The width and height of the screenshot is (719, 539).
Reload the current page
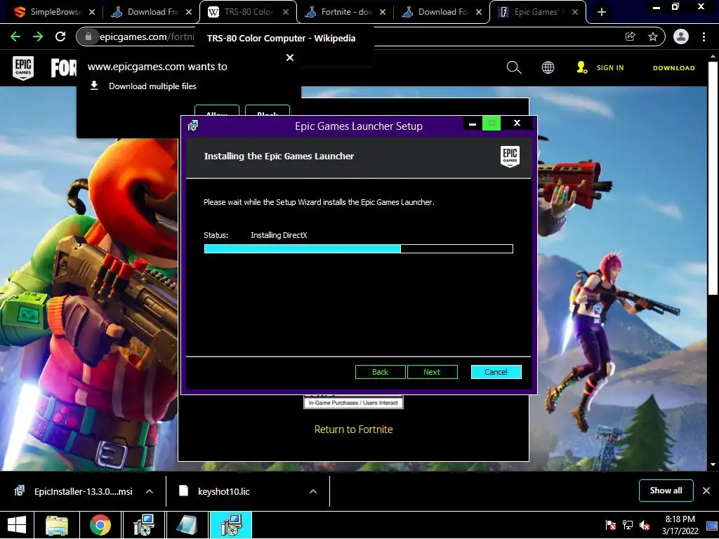point(60,36)
